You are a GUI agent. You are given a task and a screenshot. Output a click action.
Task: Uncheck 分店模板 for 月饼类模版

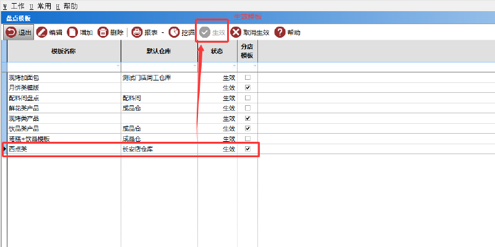tap(248, 87)
